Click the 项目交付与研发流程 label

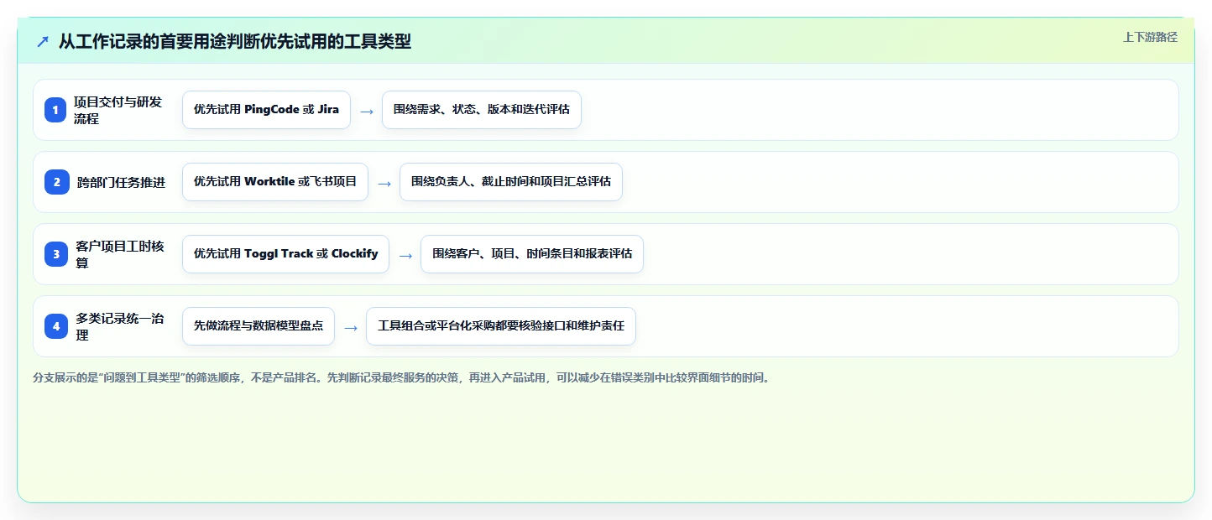[118, 110]
